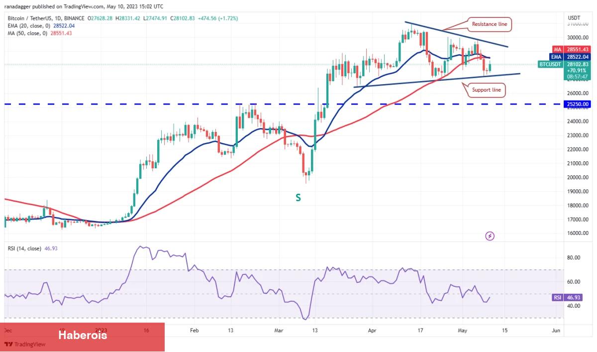Click the +474.56 (+1.72%) change value
Image resolution: width=597 pixels, height=352 pixels.
(x=218, y=18)
